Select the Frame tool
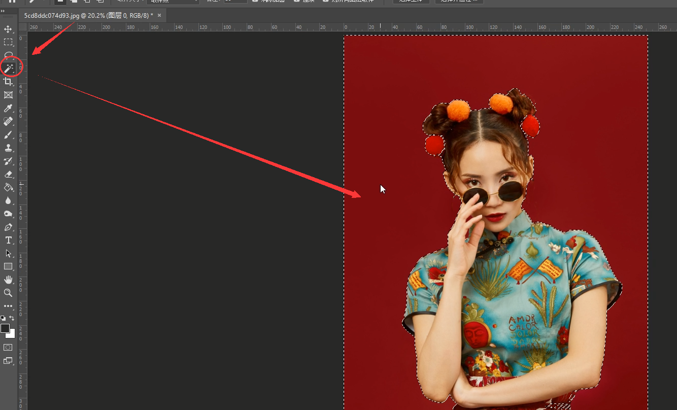 (8, 95)
